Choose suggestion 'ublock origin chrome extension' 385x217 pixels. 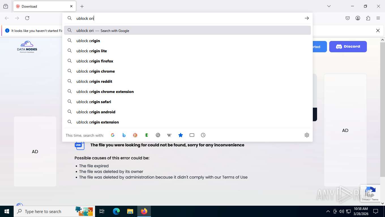(x=187, y=92)
